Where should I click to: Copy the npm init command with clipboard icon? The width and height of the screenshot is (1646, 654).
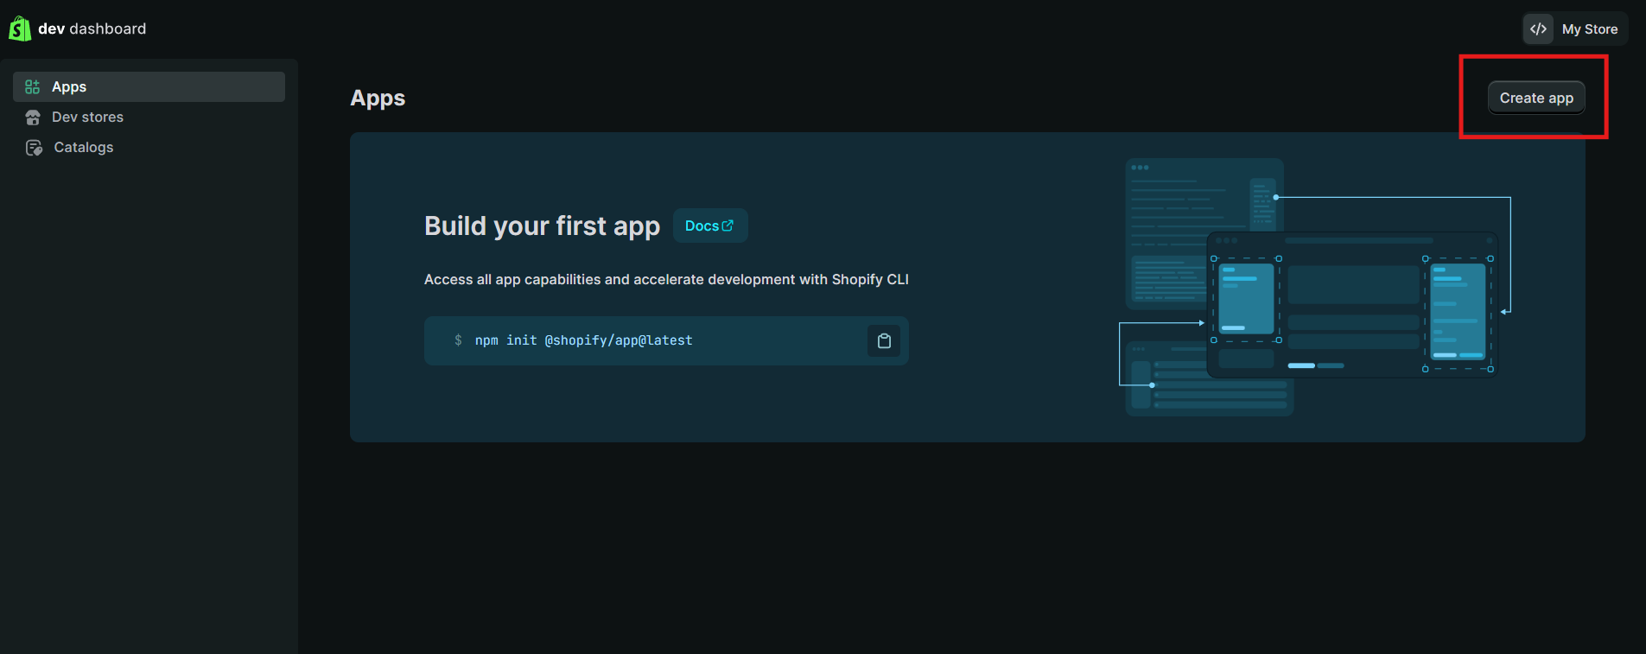[x=884, y=340]
